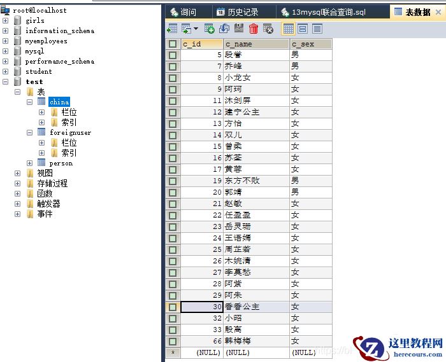The image size is (446, 362).
Task: Select the person table label
Action: 61,164
